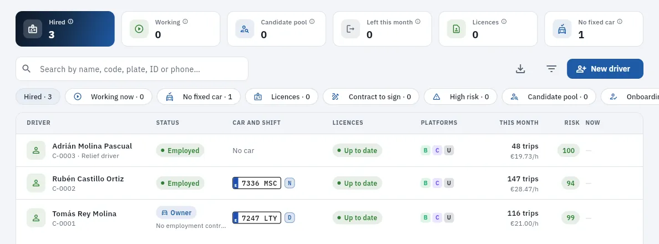Click the Owner status badge
This screenshot has height=244, width=659.
pyautogui.click(x=176, y=212)
